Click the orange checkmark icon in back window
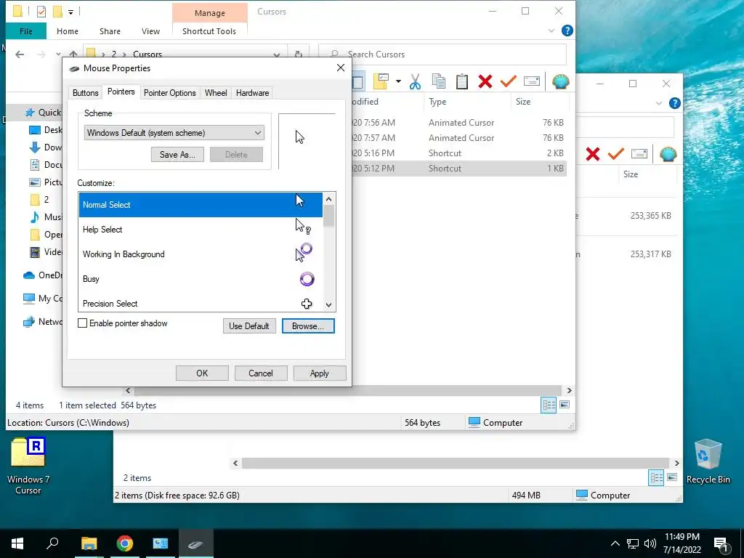 616,154
